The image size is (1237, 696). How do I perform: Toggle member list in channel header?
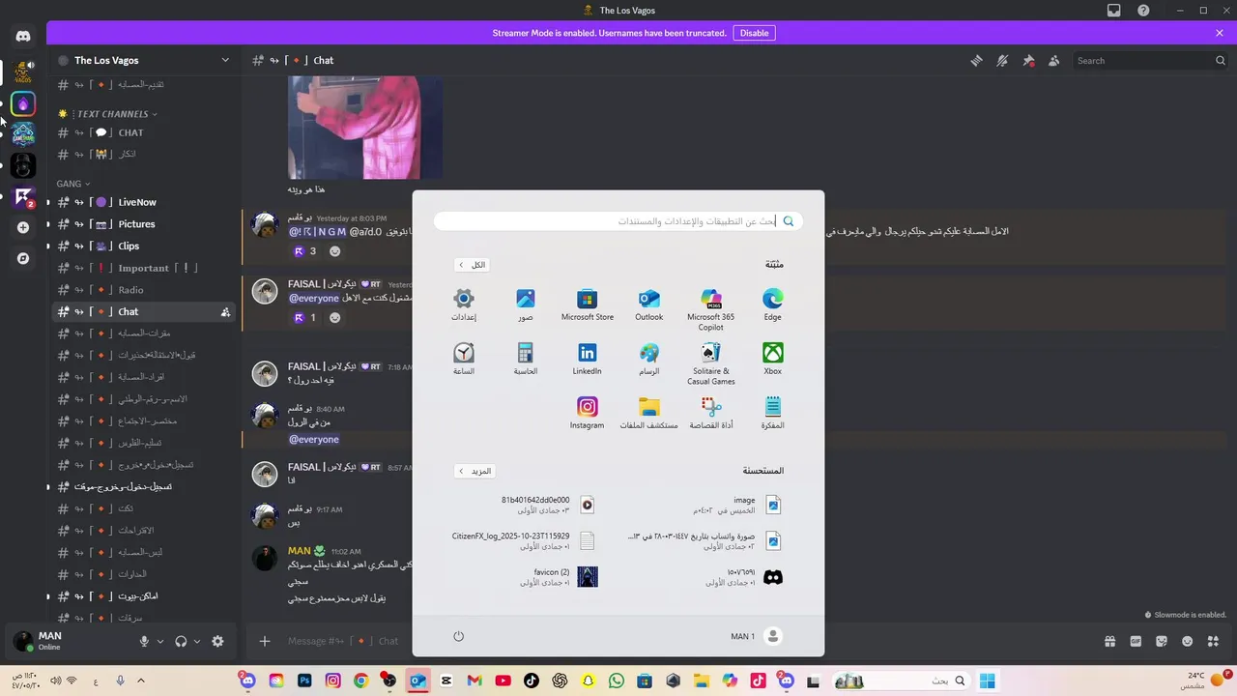point(1054,60)
